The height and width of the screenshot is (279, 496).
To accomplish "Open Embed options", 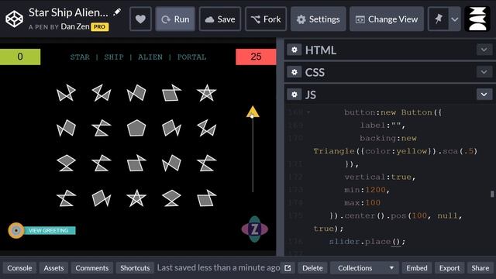I will (417, 268).
